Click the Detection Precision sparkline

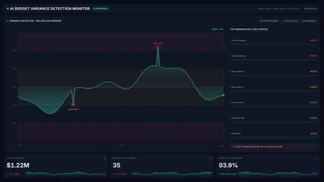tap(277, 173)
